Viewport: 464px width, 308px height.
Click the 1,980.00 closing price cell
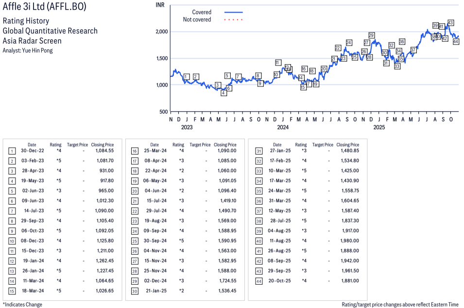tap(349, 241)
